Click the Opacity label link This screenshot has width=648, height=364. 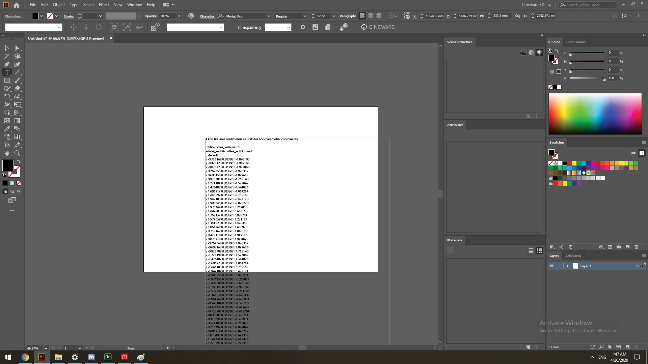pyautogui.click(x=151, y=16)
